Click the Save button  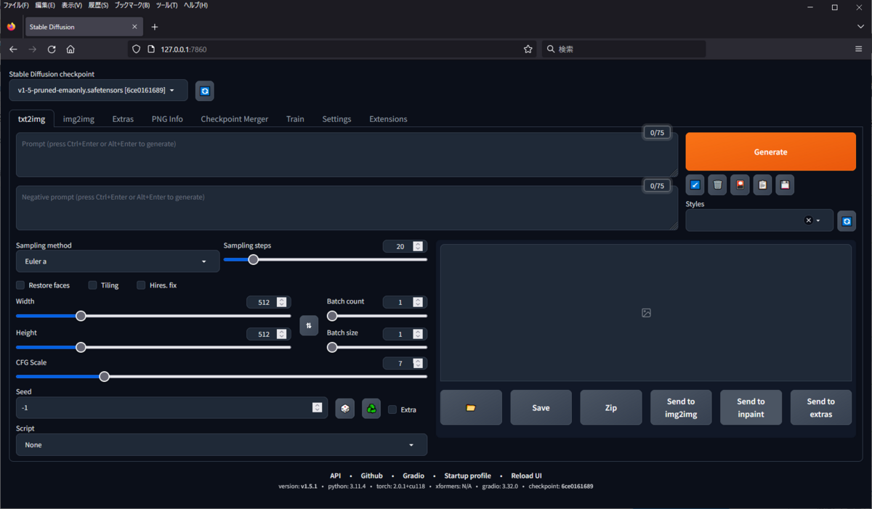(x=541, y=407)
